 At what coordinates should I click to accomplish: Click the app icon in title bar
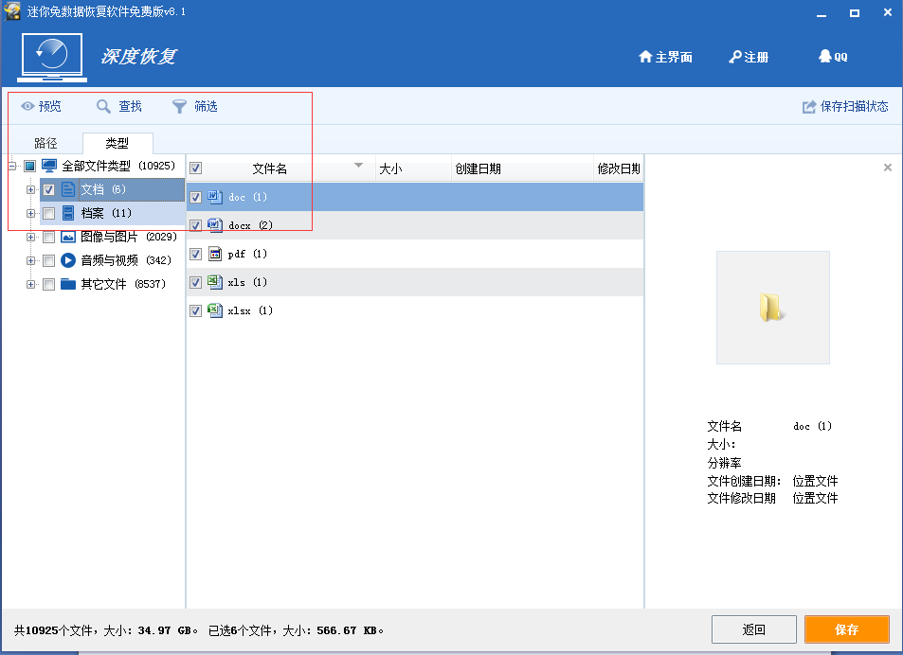click(12, 11)
